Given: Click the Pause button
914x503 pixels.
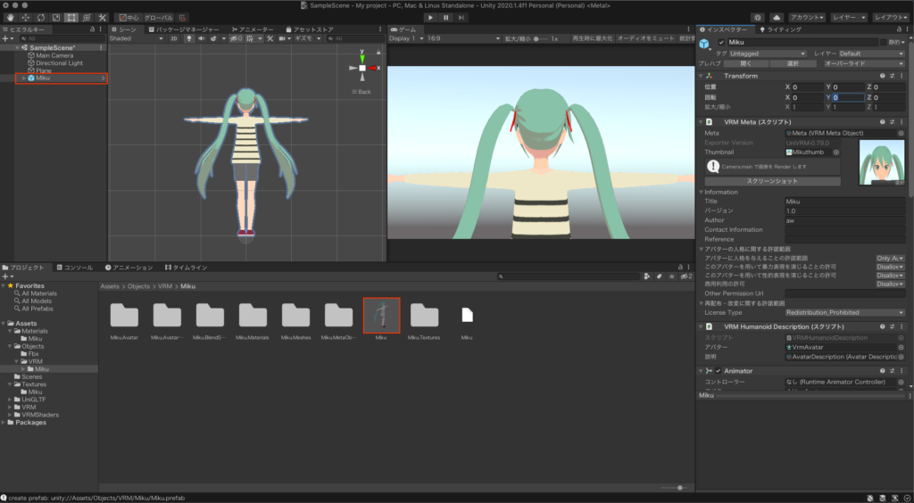Looking at the screenshot, I should [x=445, y=17].
